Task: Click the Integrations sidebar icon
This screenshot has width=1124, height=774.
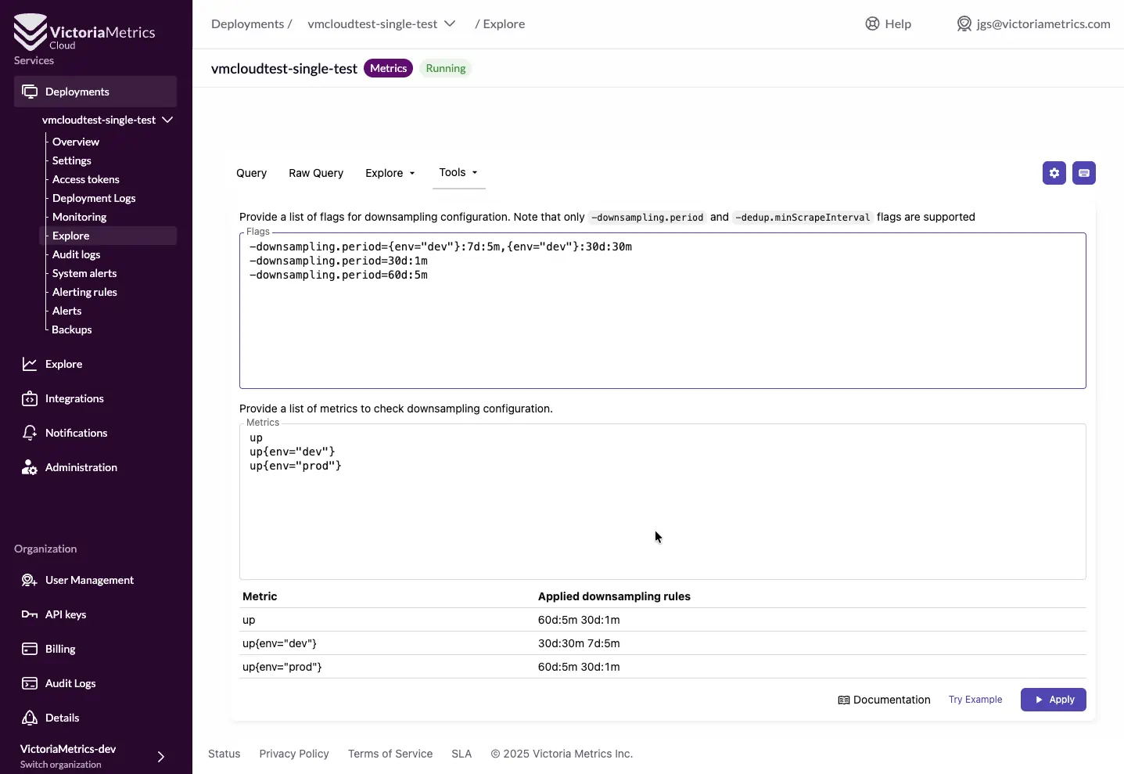Action: 30,399
